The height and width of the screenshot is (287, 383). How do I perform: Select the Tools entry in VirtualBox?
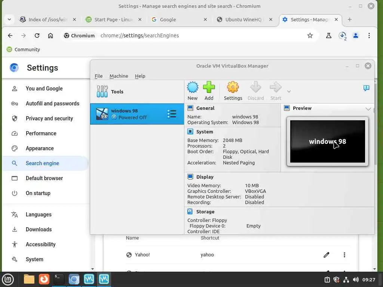tap(137, 92)
